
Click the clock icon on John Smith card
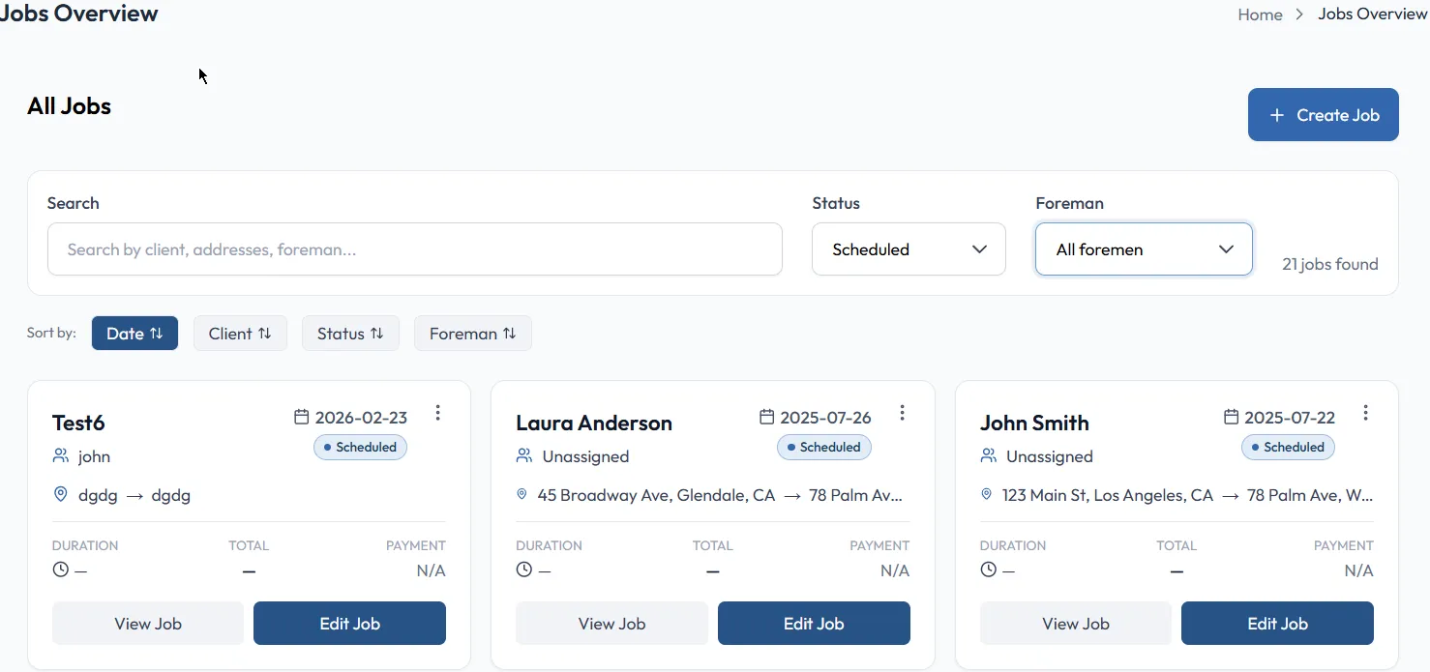pos(988,570)
